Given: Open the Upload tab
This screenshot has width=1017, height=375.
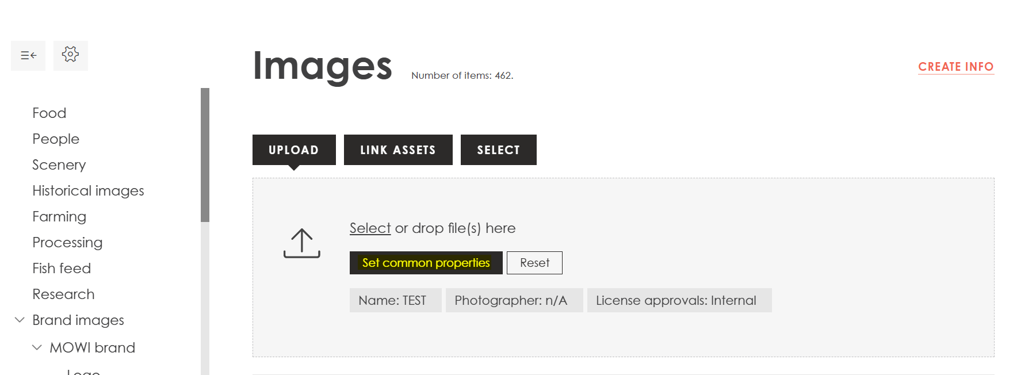Looking at the screenshot, I should click(x=293, y=150).
